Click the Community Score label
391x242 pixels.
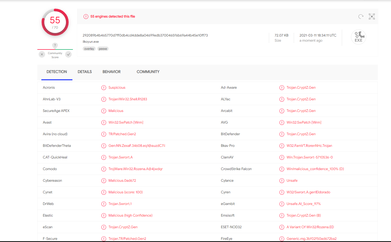(x=55, y=55)
